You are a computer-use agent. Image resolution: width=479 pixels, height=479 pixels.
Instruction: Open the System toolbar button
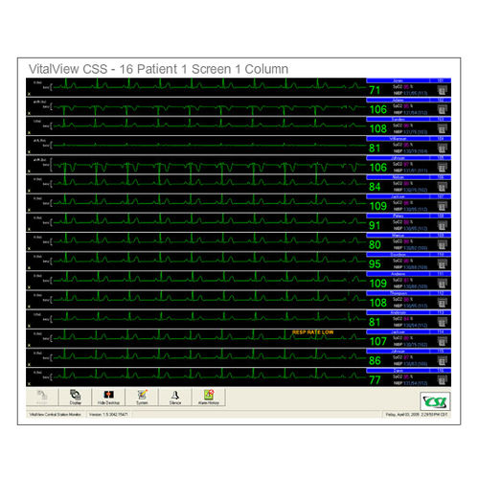(142, 398)
